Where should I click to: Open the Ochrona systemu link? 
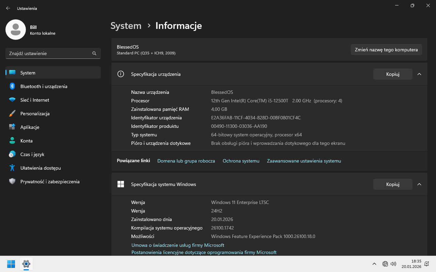[x=241, y=161]
